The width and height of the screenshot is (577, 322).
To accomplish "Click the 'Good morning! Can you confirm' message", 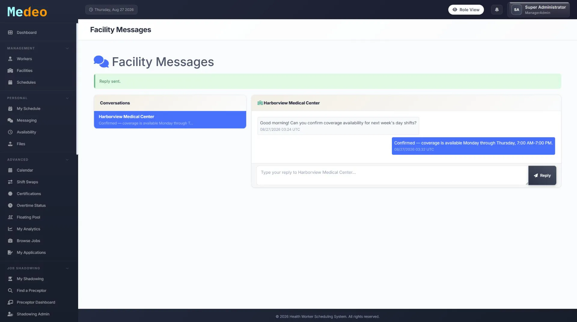I will pos(338,126).
